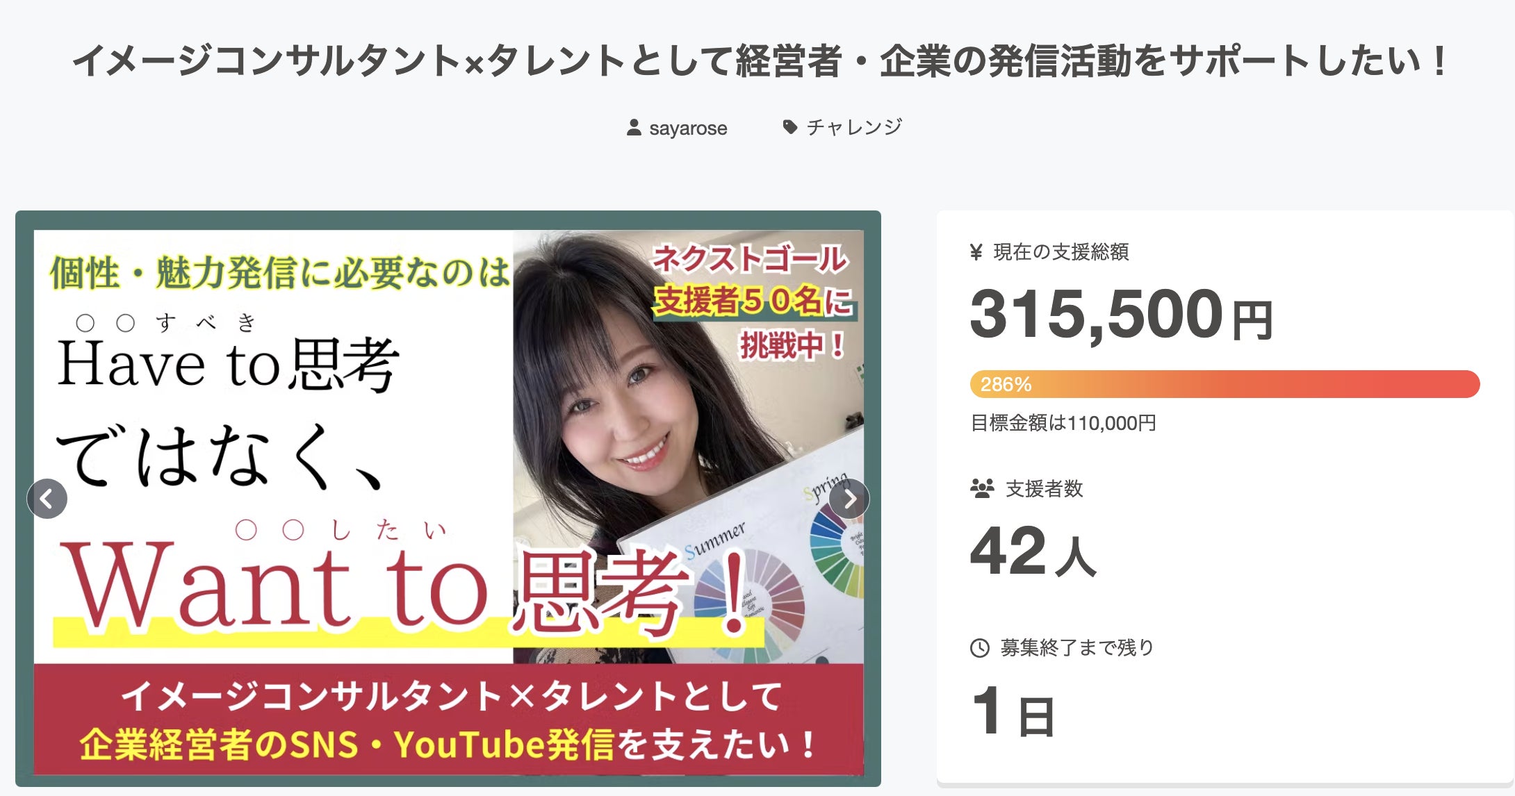Click the ネクストゴール text in banner

click(751, 259)
